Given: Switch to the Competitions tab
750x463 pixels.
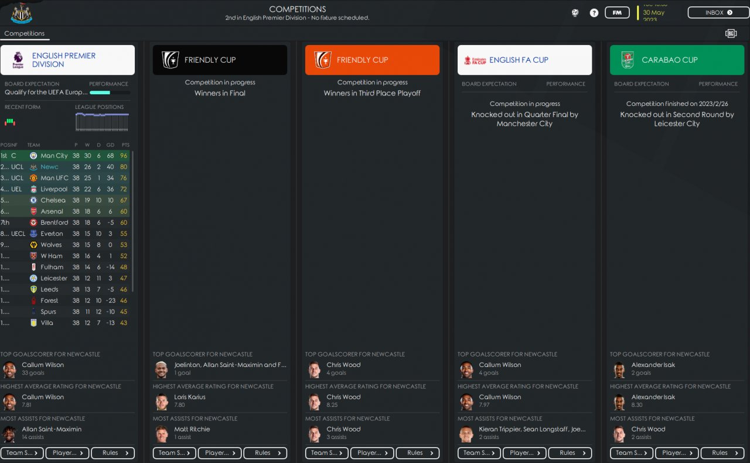Looking at the screenshot, I should pos(25,33).
